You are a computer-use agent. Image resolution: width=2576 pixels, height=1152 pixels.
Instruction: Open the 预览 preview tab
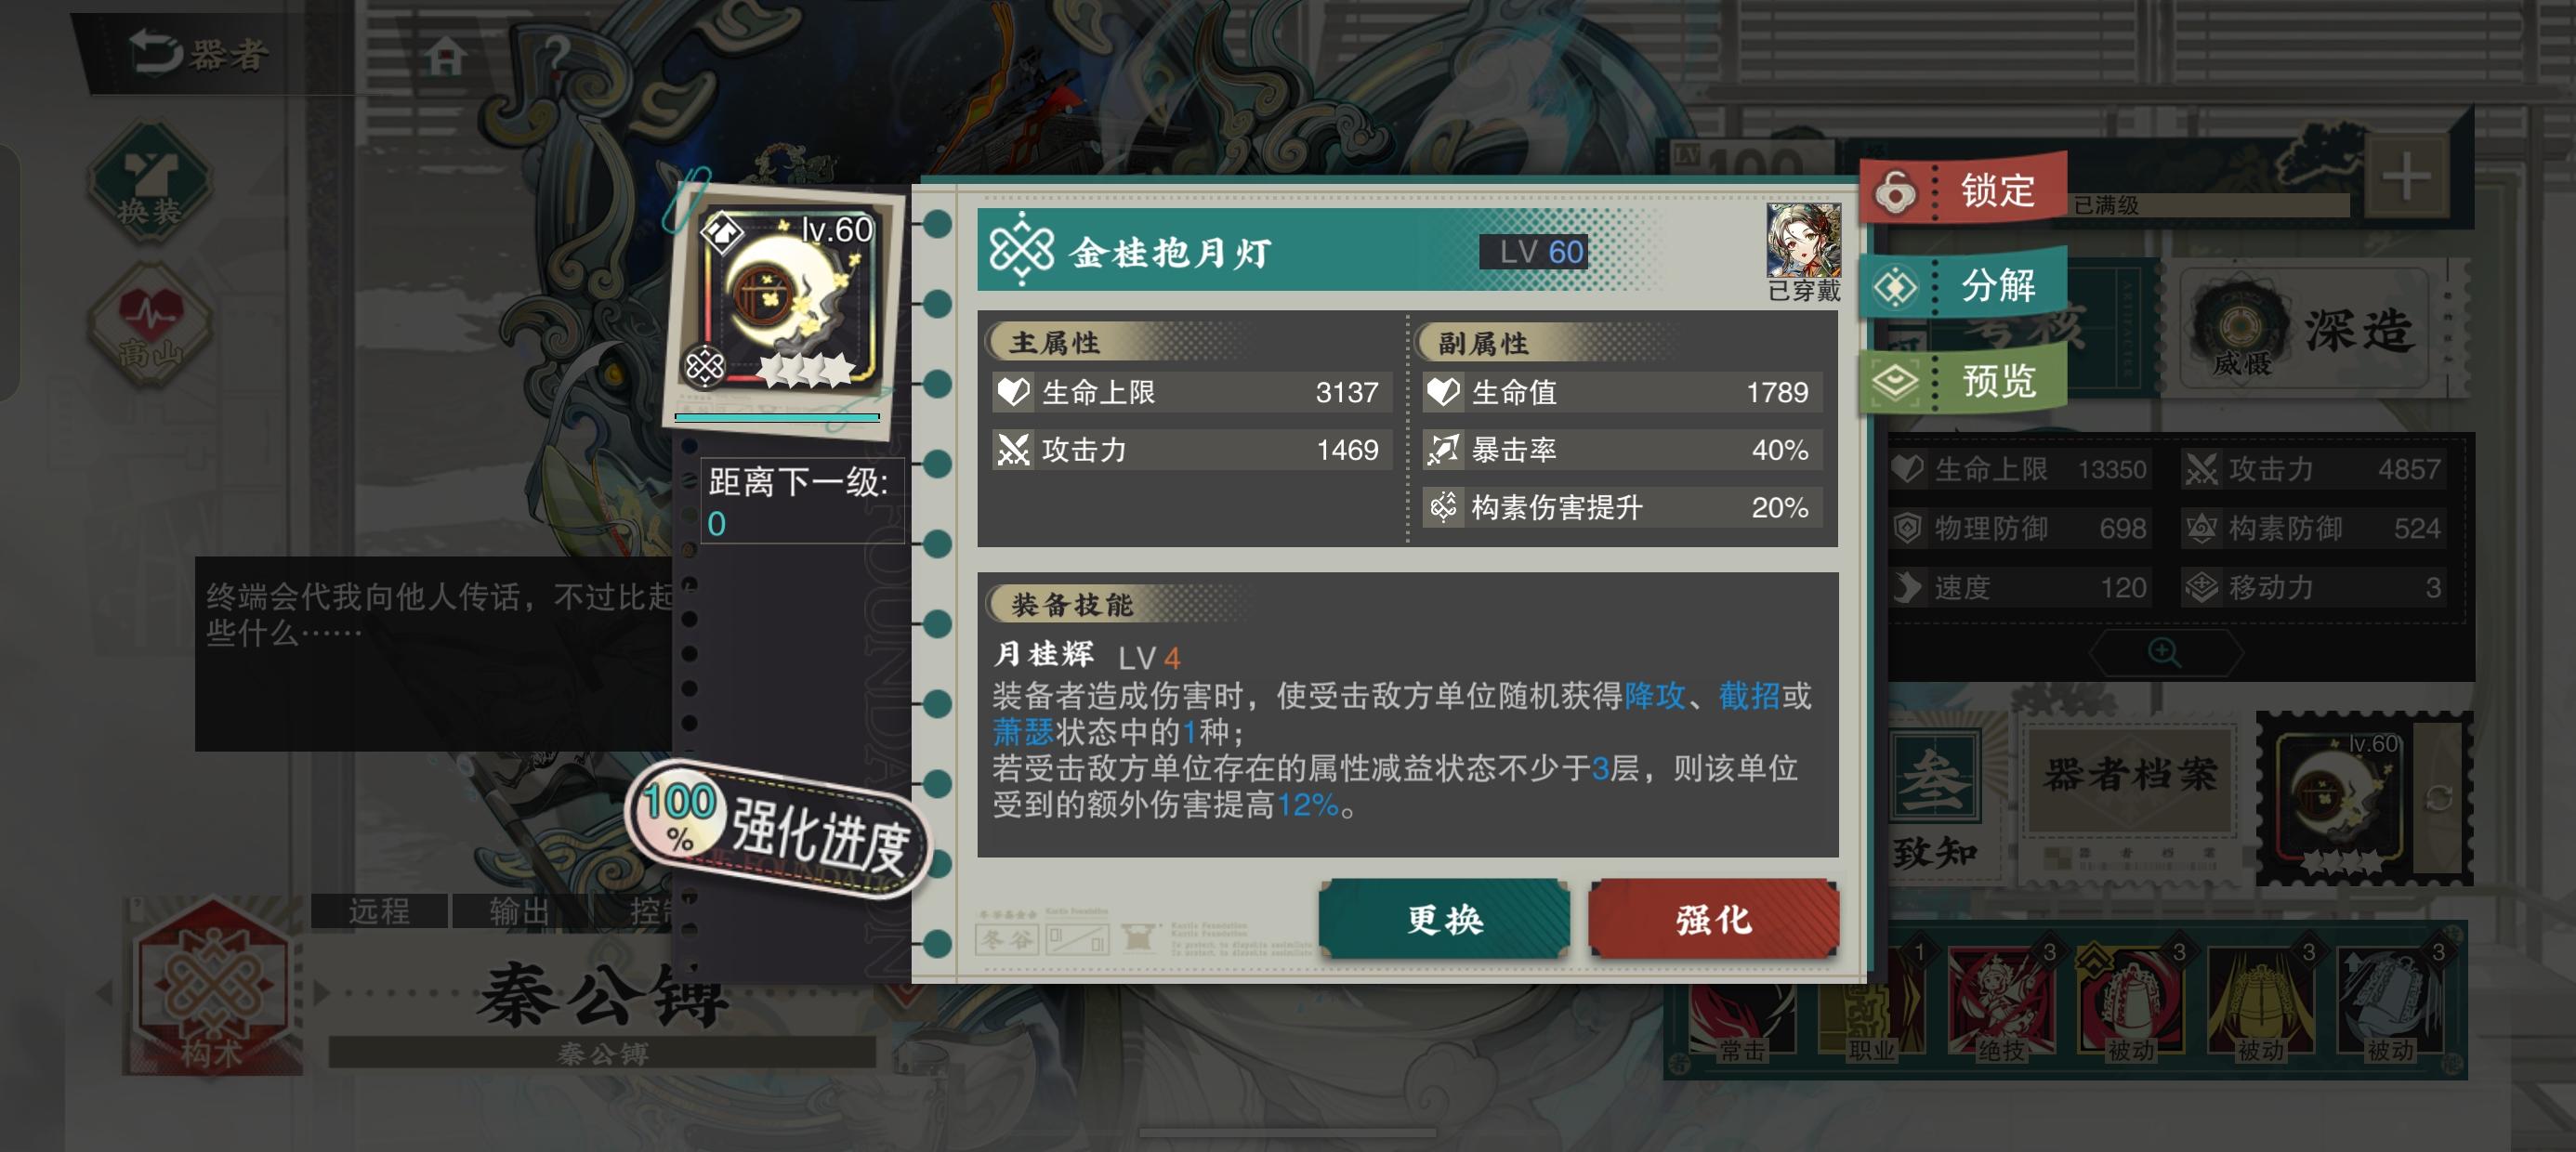pos(1964,380)
